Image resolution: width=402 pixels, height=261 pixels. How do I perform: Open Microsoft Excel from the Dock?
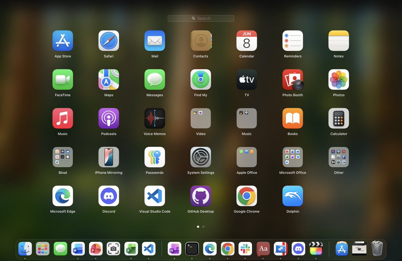coord(131,249)
